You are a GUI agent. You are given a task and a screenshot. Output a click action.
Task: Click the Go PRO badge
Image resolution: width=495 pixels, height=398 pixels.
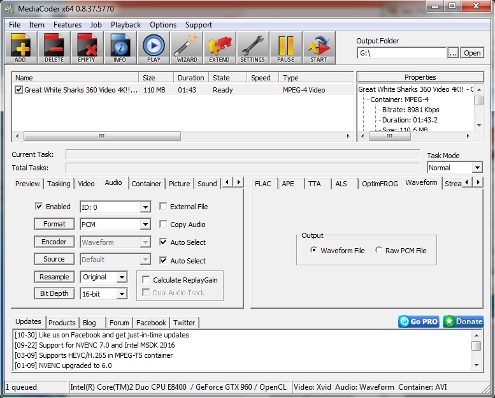[x=419, y=321]
